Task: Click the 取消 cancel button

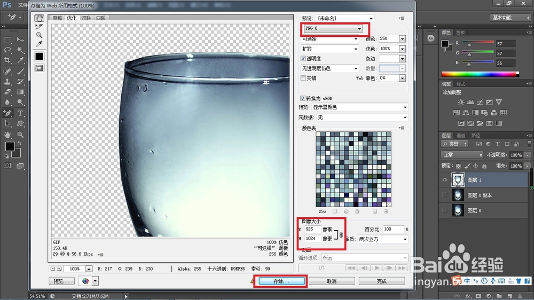Action: point(332,281)
